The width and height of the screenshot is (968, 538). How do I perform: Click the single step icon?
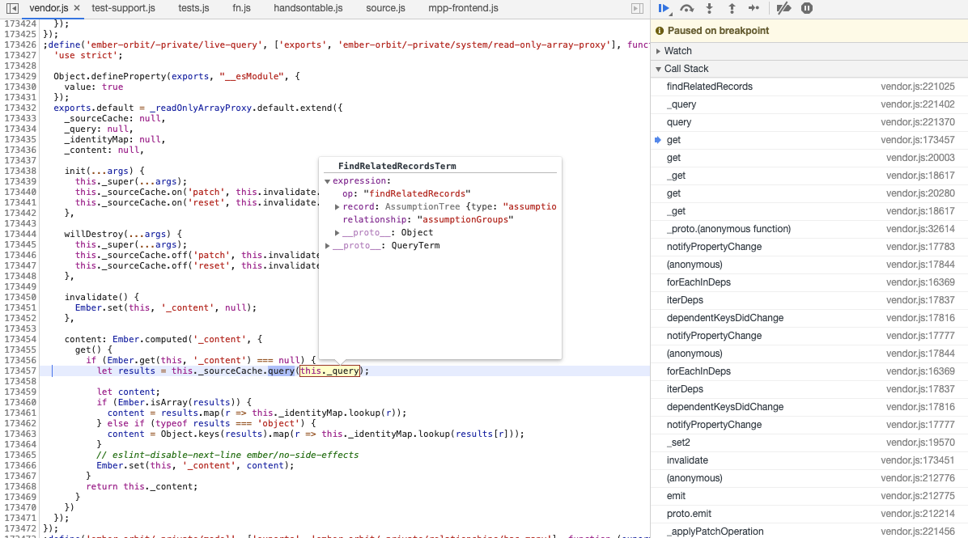pyautogui.click(x=754, y=8)
